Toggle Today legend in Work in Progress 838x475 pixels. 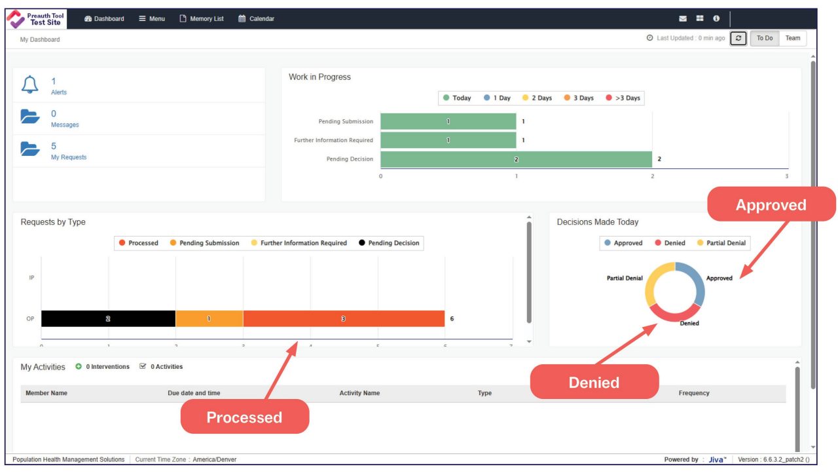click(x=457, y=98)
